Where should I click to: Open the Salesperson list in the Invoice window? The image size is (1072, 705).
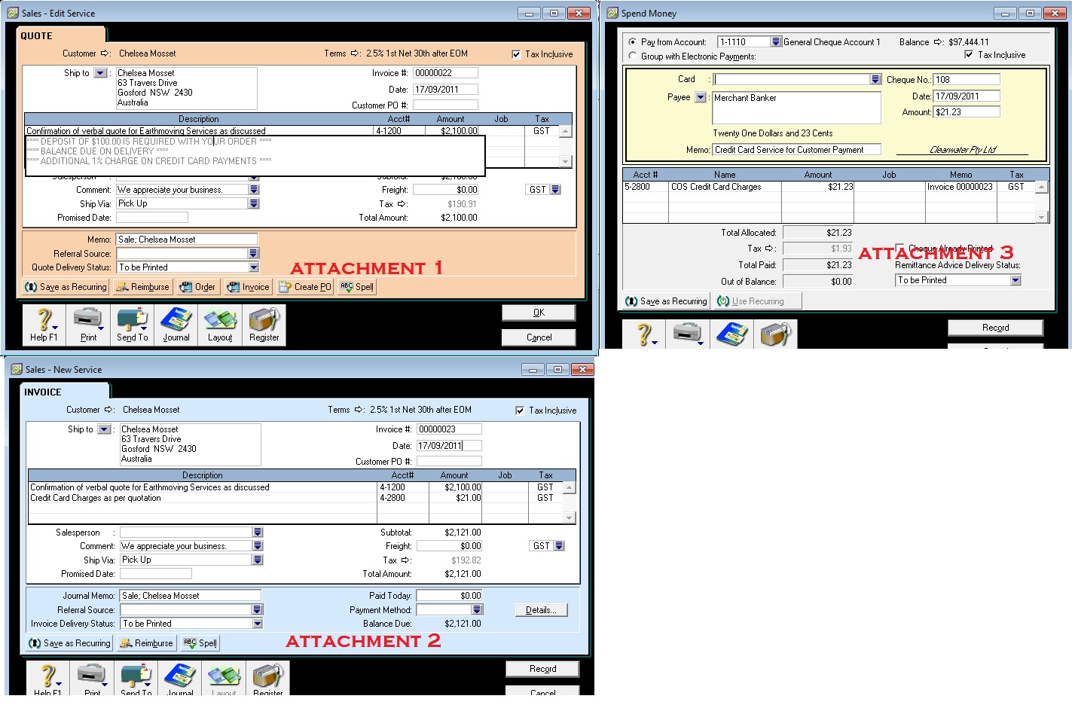coord(258,533)
